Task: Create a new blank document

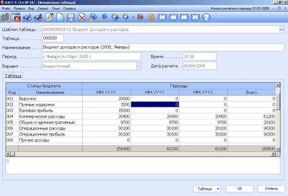Action: click(x=60, y=17)
